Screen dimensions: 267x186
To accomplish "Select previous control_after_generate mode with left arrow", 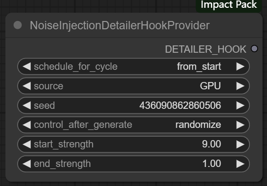I will click(x=27, y=125).
